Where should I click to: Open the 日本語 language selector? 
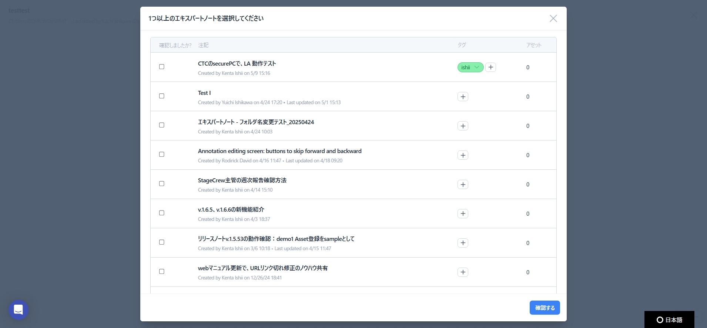click(x=669, y=320)
